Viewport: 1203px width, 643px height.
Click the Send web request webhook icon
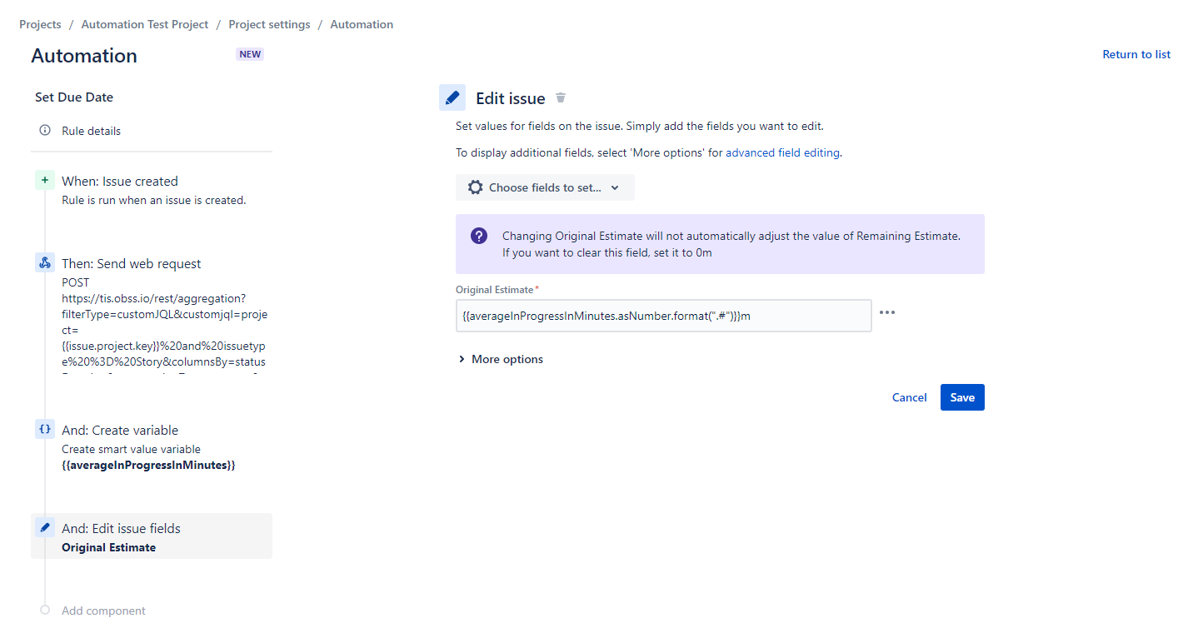[45, 263]
